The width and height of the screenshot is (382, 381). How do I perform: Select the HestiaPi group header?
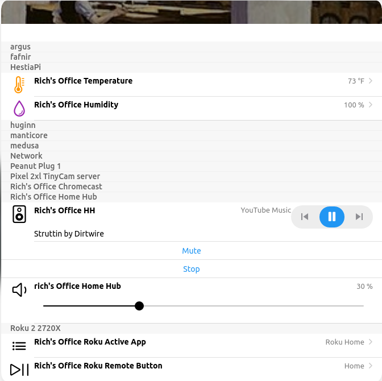tap(26, 67)
